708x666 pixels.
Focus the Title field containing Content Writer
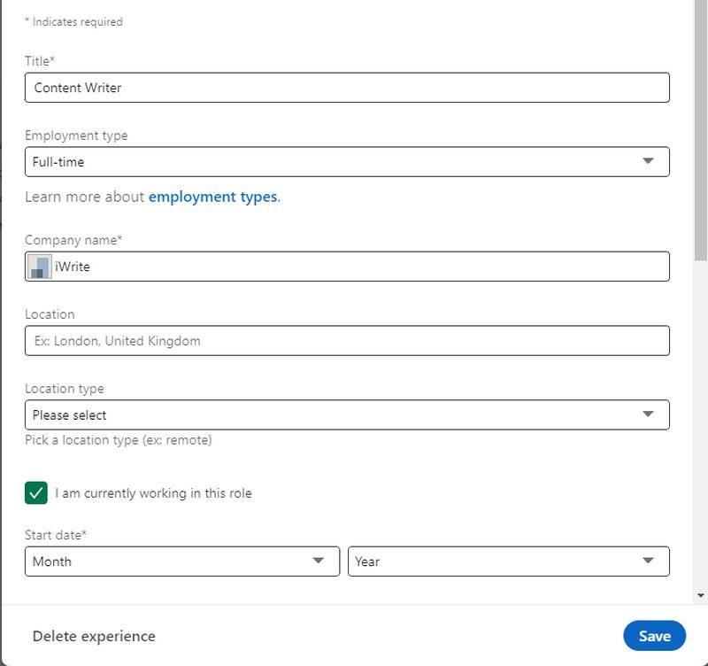[347, 88]
